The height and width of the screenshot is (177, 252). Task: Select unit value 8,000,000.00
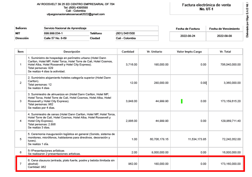coord(160,152)
